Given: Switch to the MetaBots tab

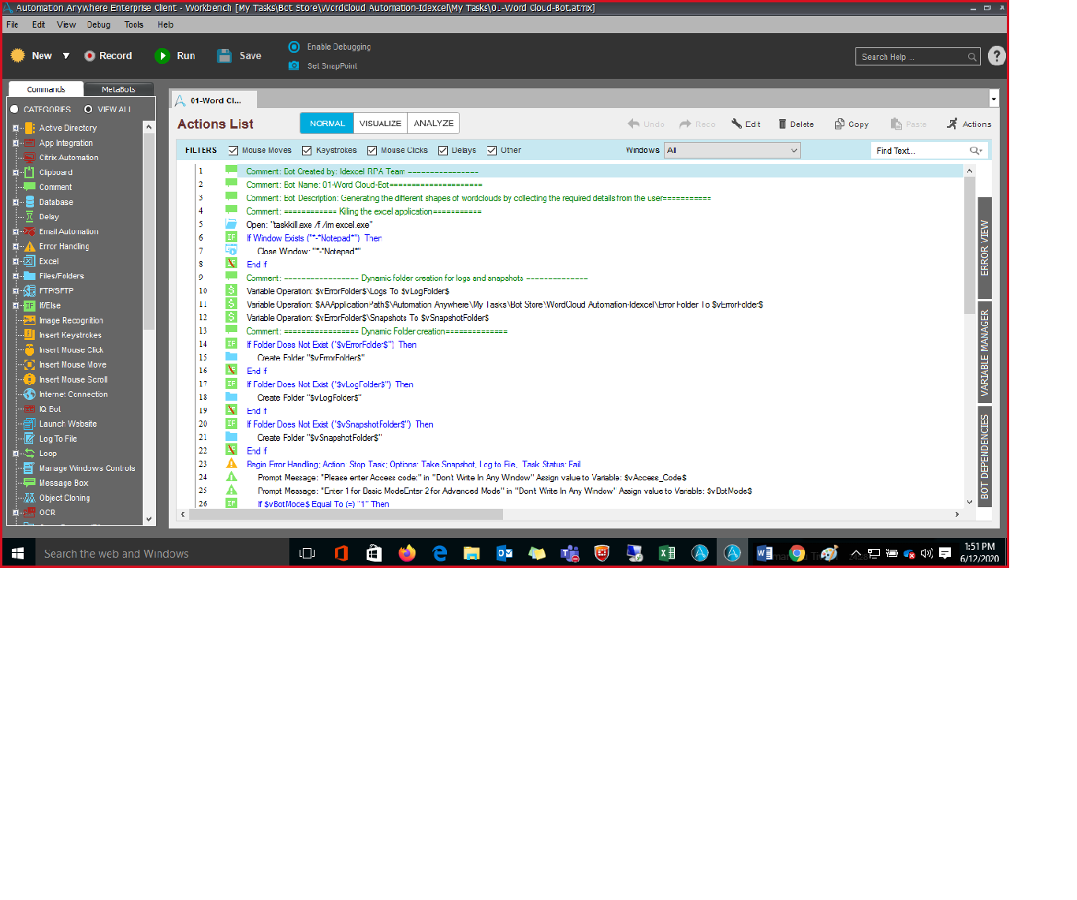Looking at the screenshot, I should pyautogui.click(x=118, y=89).
